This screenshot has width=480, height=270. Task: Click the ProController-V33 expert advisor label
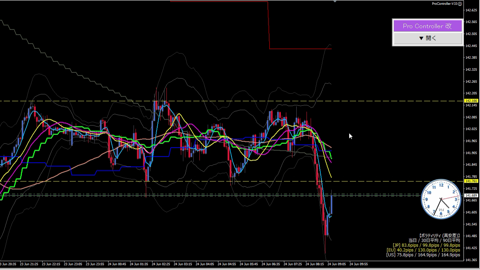coord(445,4)
